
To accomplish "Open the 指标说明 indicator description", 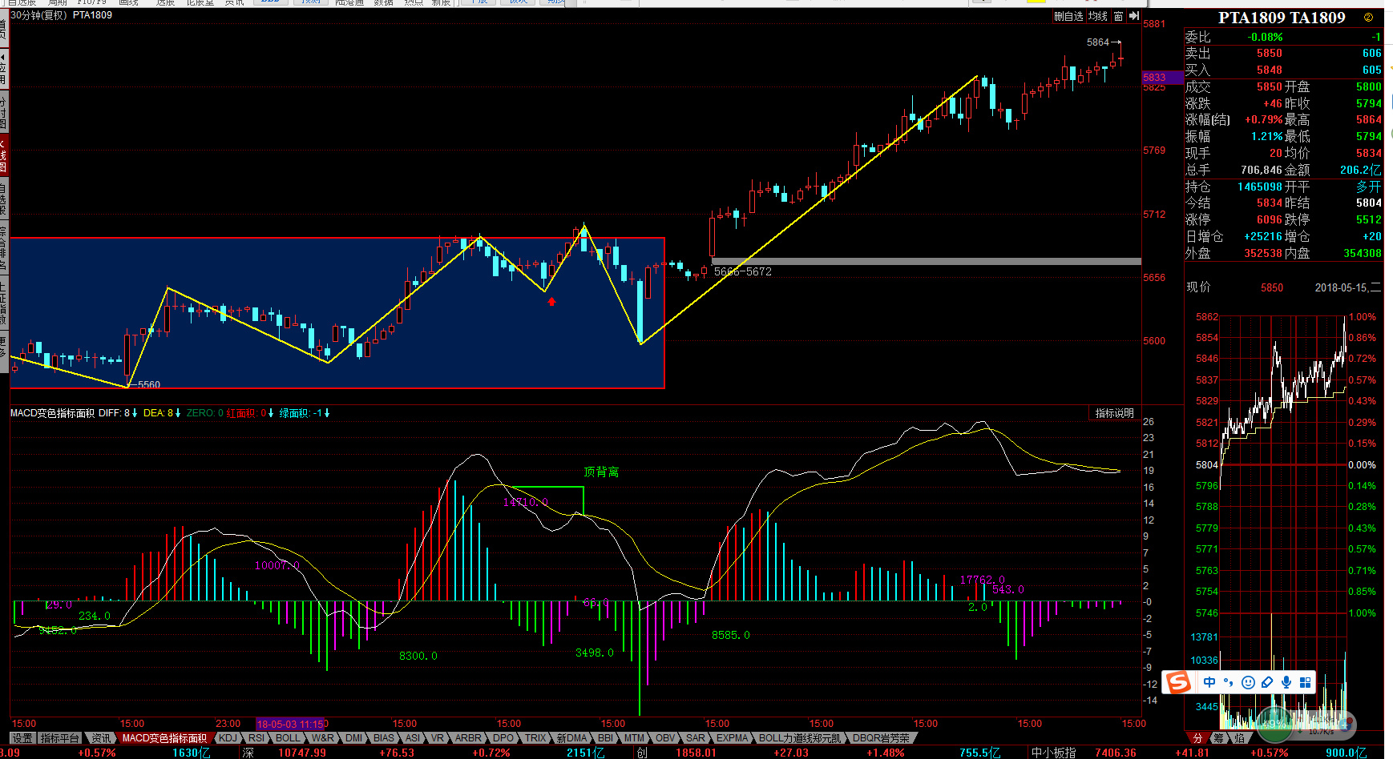I will 1115,413.
